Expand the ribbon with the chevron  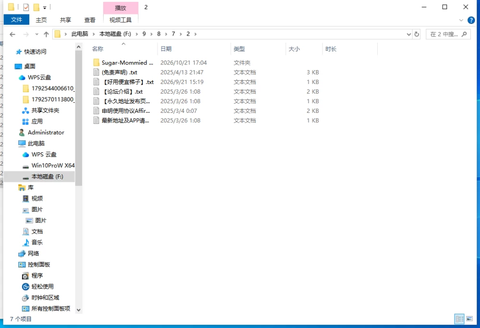coord(461,20)
